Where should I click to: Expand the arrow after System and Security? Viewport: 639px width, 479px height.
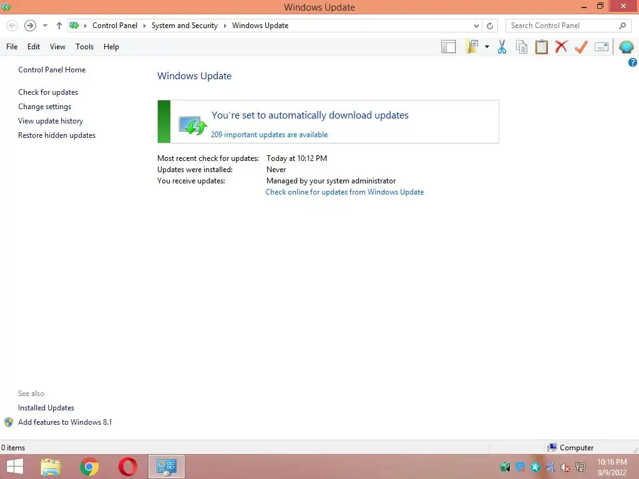click(x=225, y=26)
